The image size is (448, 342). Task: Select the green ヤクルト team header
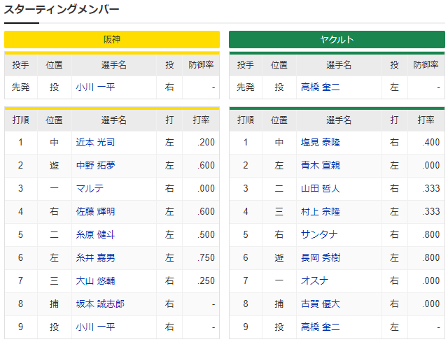[x=337, y=39]
